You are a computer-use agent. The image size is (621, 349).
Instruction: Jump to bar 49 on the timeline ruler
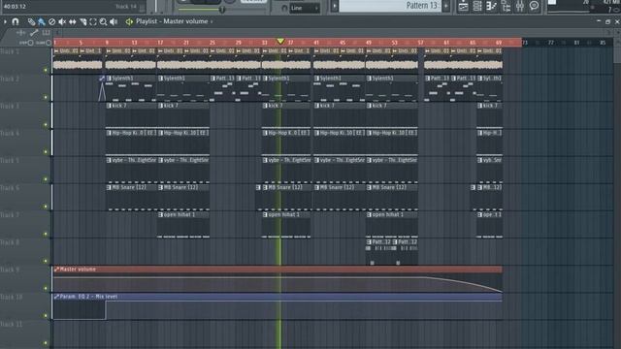369,43
